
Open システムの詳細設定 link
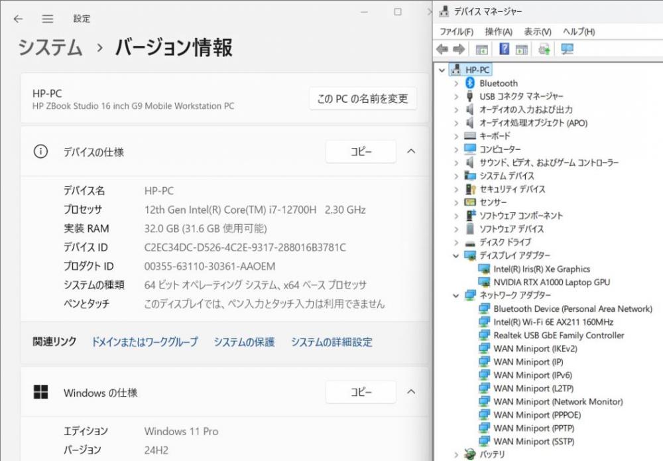331,342
